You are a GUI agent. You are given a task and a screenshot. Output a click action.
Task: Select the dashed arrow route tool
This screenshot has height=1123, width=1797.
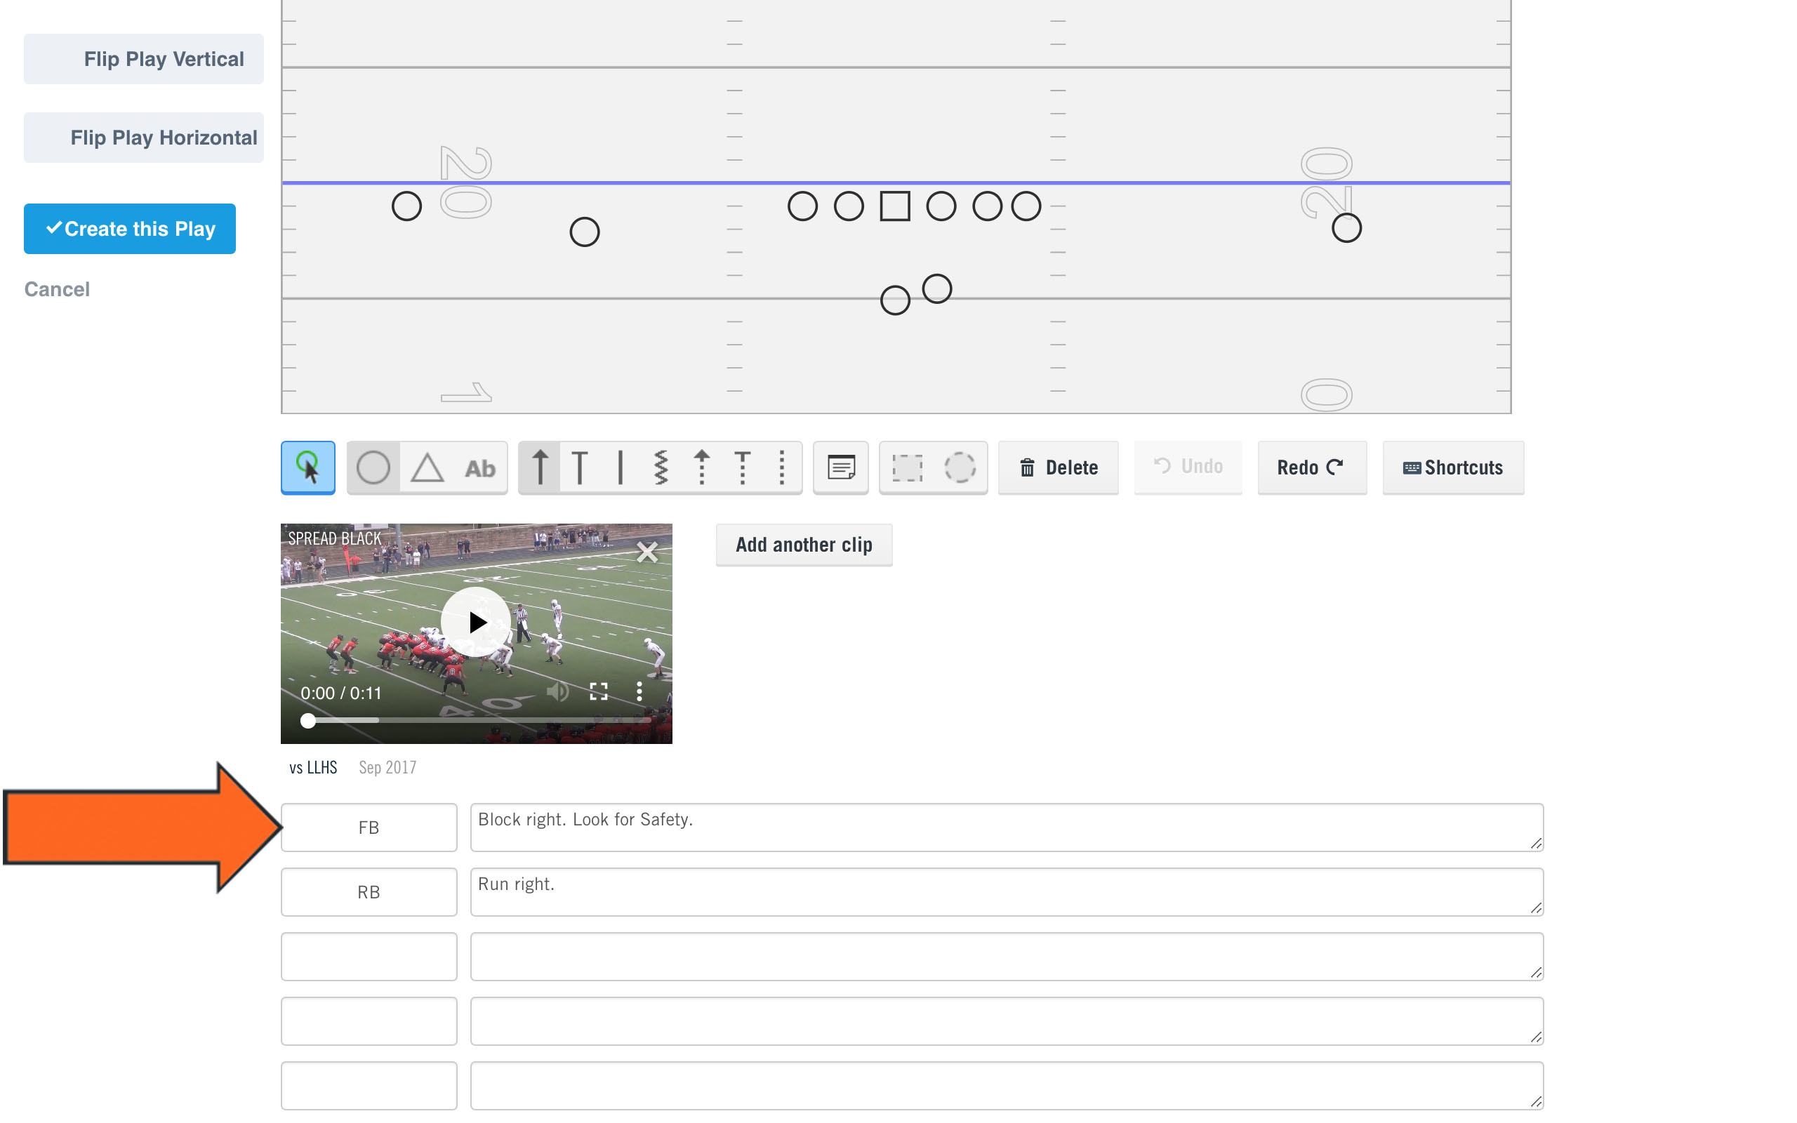[x=701, y=467]
